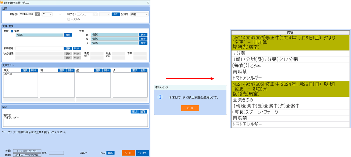This screenshot has height=157, width=351.
Task: Click 選択 for 毎食 comment
Action: tap(25, 70)
